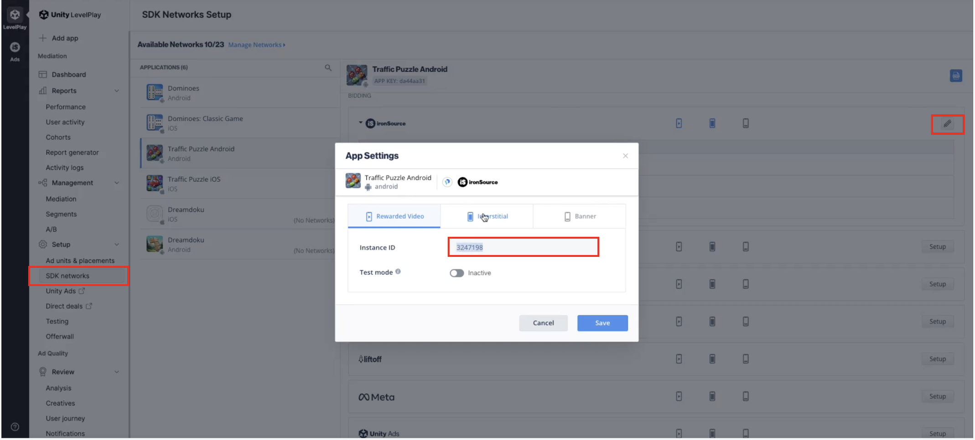Open Offerwall page
975x440 pixels.
click(x=60, y=337)
